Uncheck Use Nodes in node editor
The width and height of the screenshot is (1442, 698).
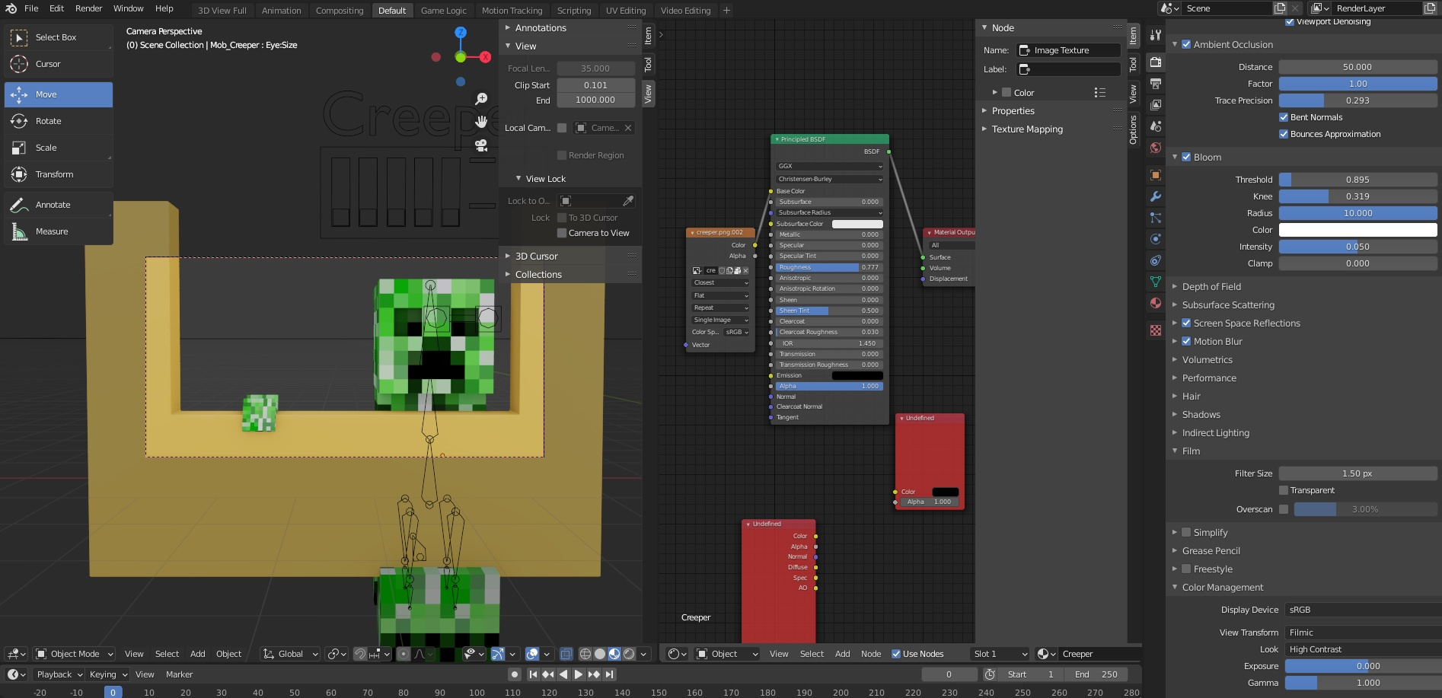(x=896, y=654)
